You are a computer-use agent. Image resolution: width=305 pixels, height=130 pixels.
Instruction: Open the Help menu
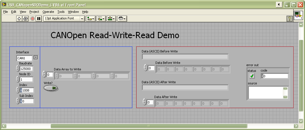85,12
